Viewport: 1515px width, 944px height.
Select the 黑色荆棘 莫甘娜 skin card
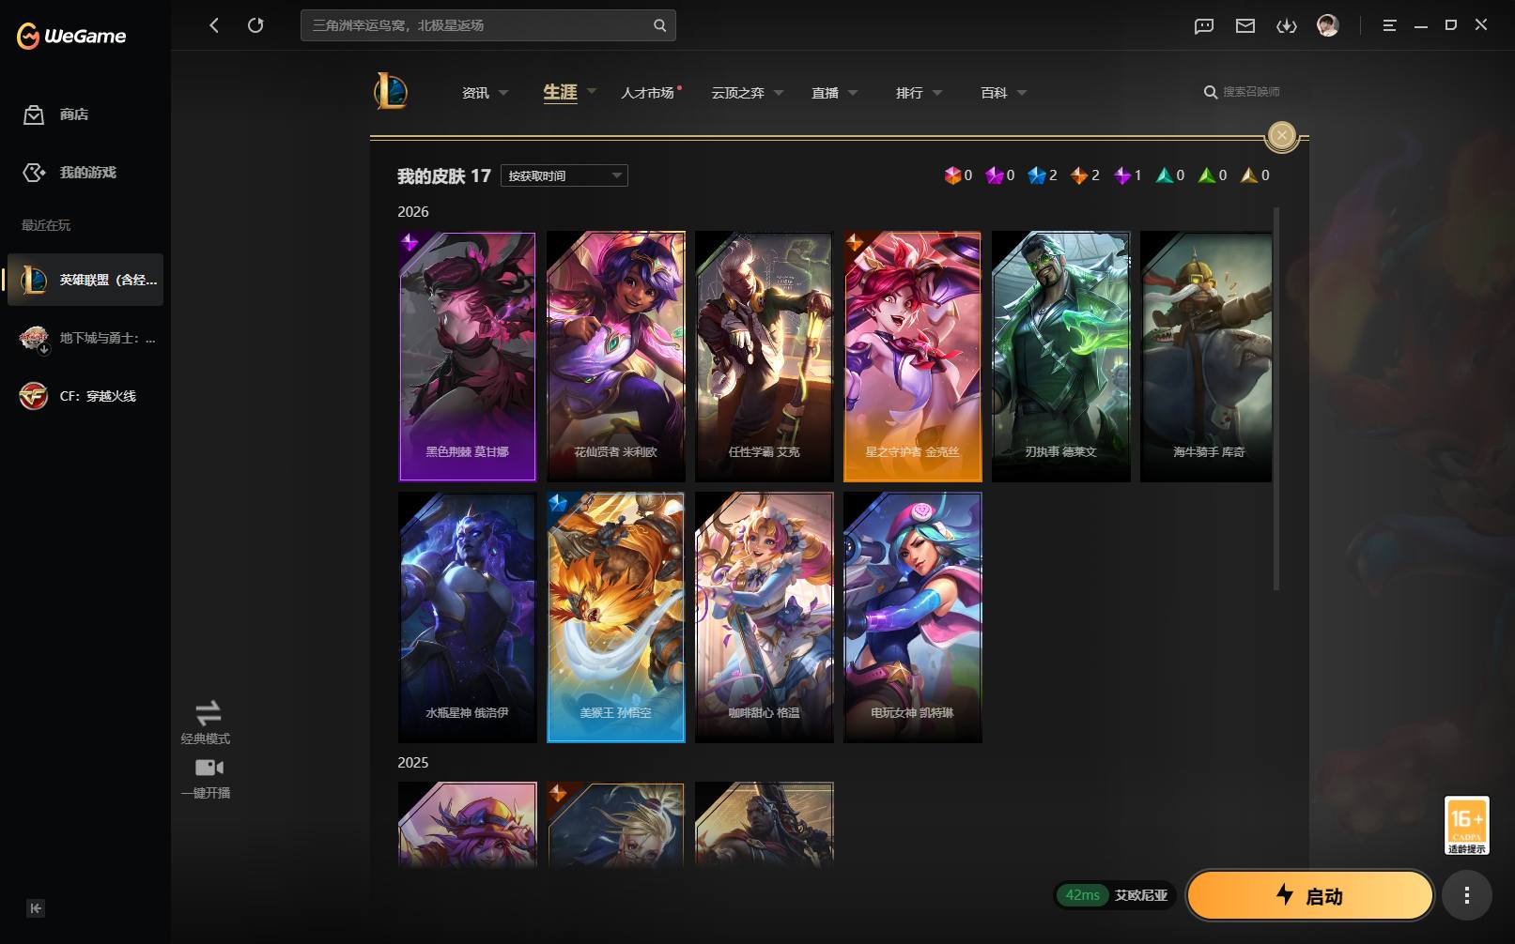[x=467, y=357]
